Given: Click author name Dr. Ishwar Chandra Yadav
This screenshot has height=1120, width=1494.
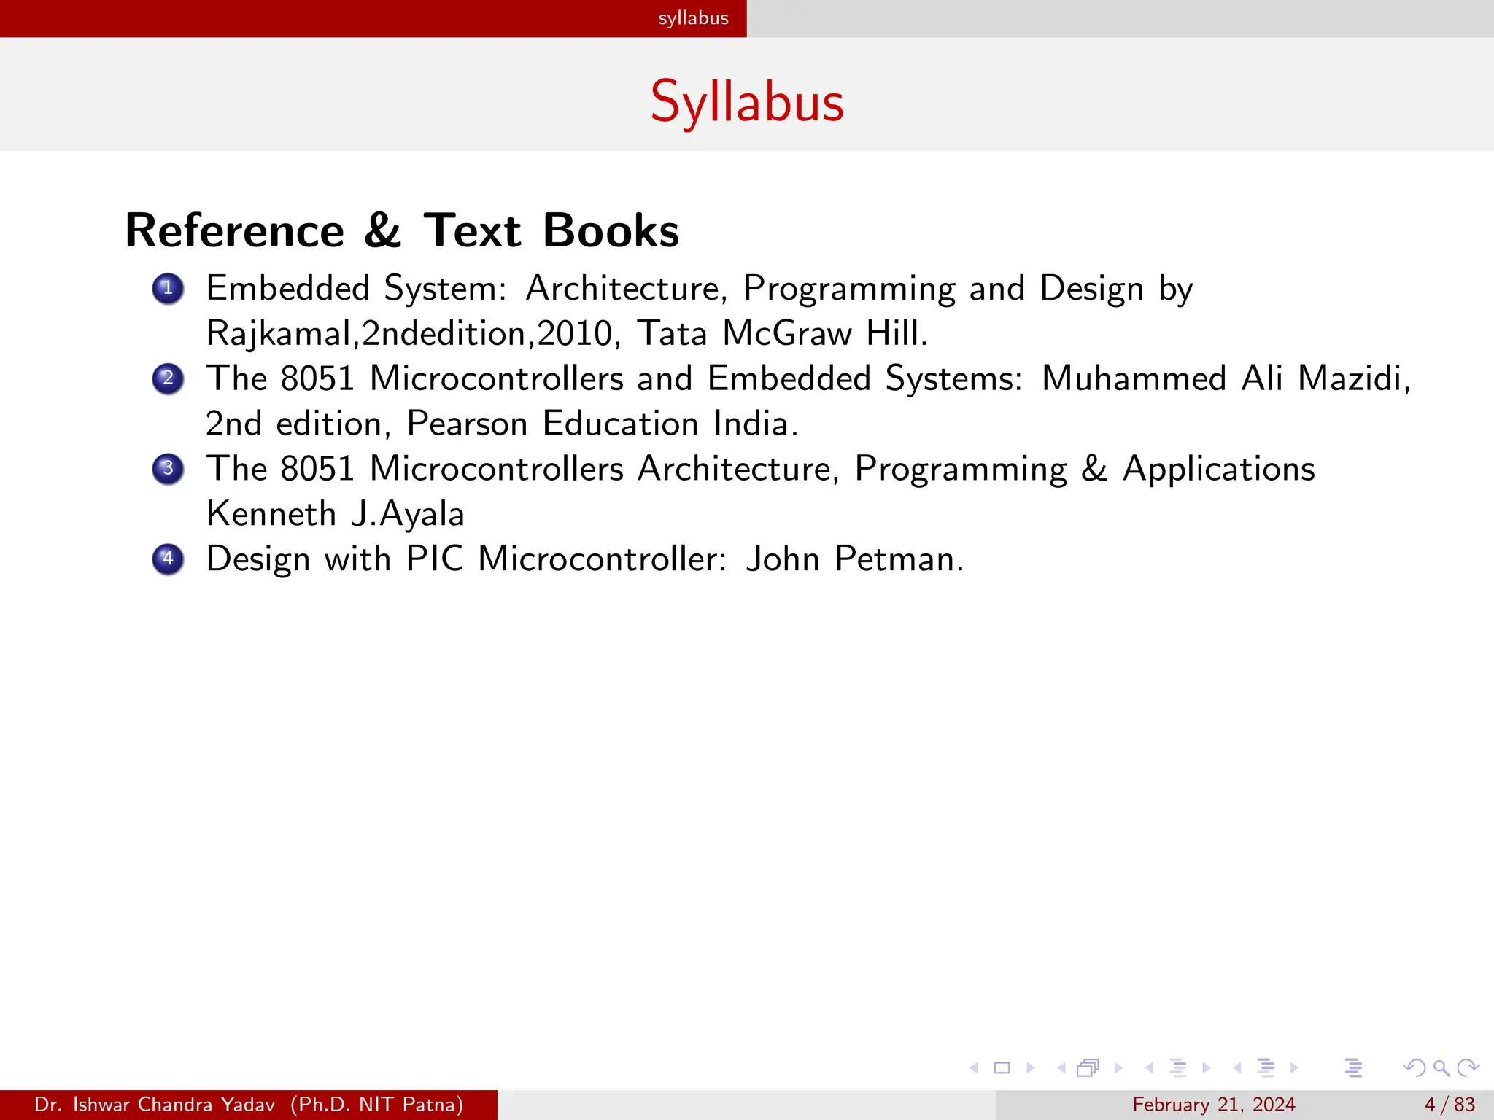Looking at the screenshot, I should tap(155, 1105).
